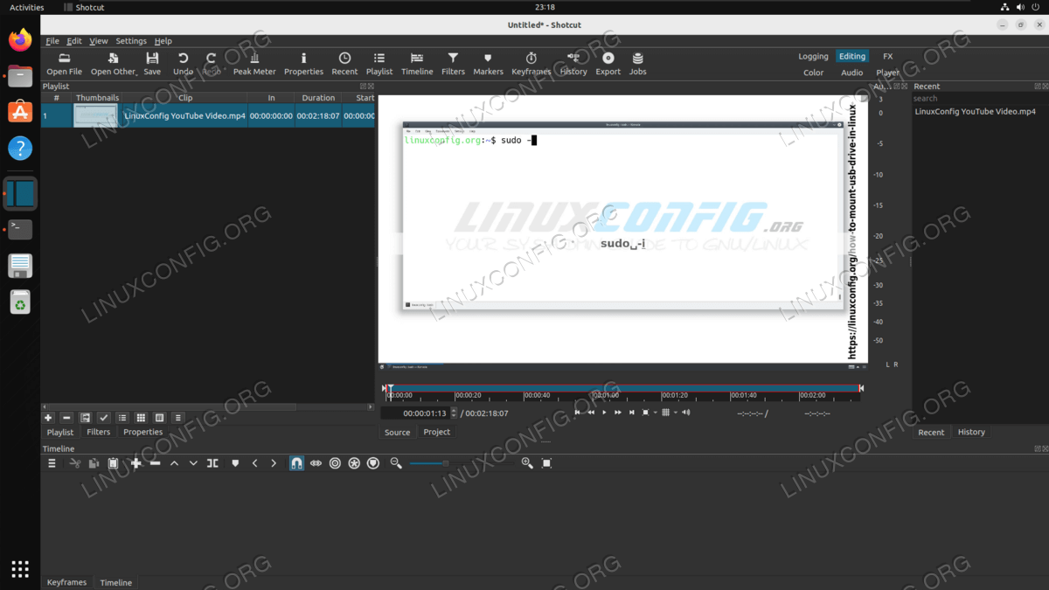Open Firefox from the Ubuntu dock

[x=20, y=39]
